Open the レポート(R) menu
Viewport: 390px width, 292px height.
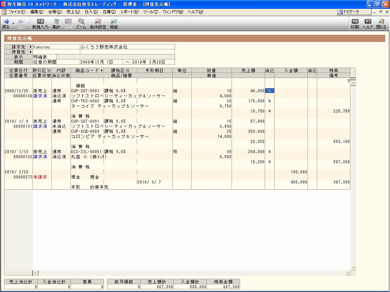tap(130, 12)
